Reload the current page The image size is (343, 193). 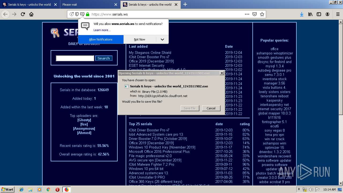tap(23, 14)
